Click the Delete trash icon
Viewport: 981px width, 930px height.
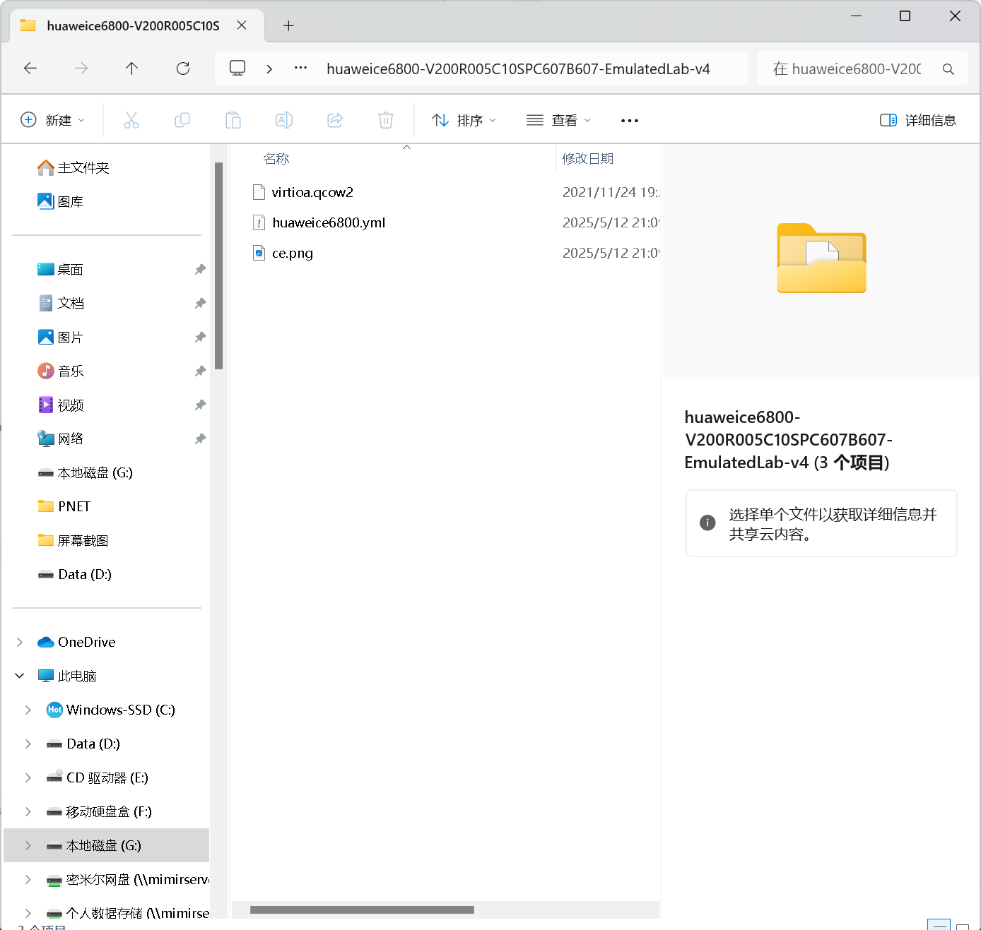386,119
